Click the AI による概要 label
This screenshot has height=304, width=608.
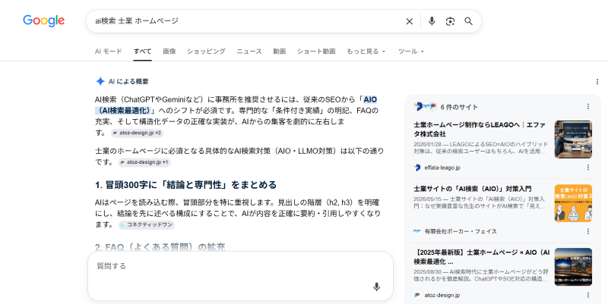[x=128, y=82]
